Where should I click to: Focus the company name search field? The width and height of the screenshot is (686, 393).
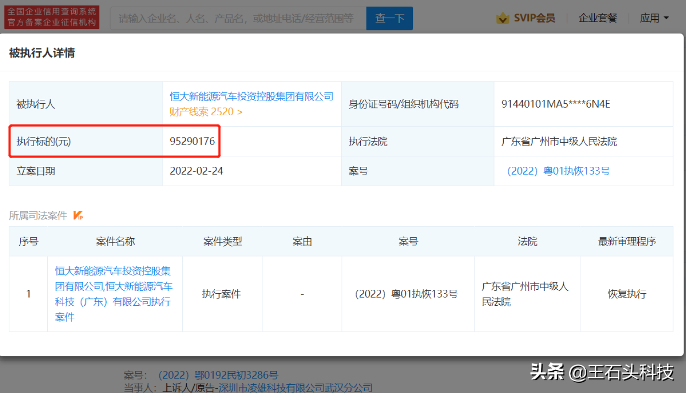[x=238, y=18]
